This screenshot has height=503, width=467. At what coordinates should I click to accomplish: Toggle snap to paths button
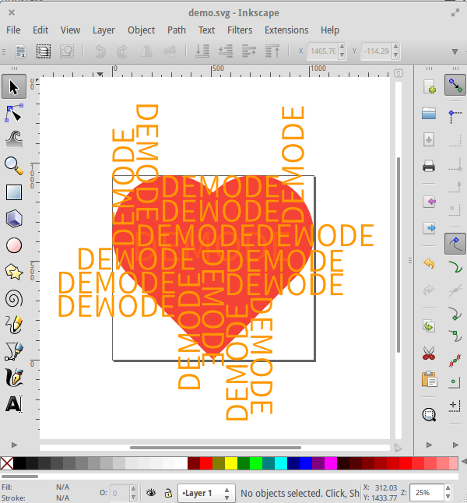click(x=455, y=267)
